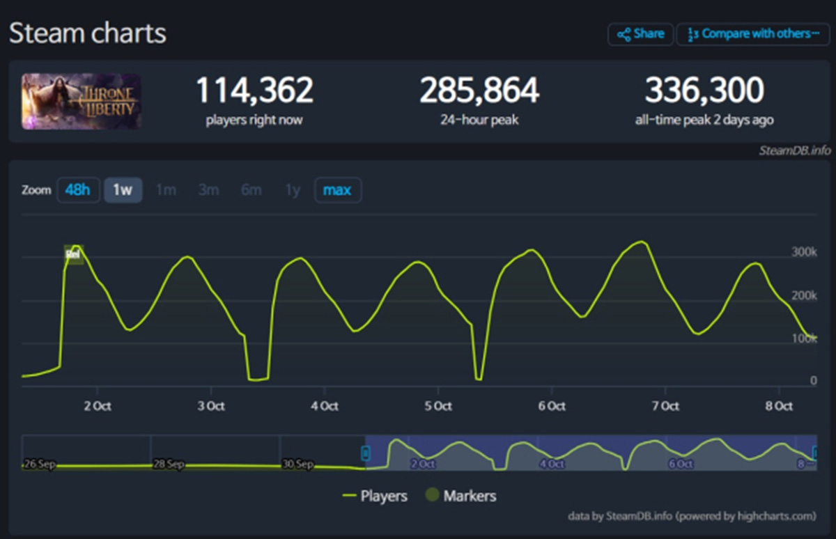Click the 100k y-axis label

804,338
